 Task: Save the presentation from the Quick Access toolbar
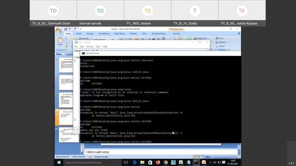coord(66,29)
